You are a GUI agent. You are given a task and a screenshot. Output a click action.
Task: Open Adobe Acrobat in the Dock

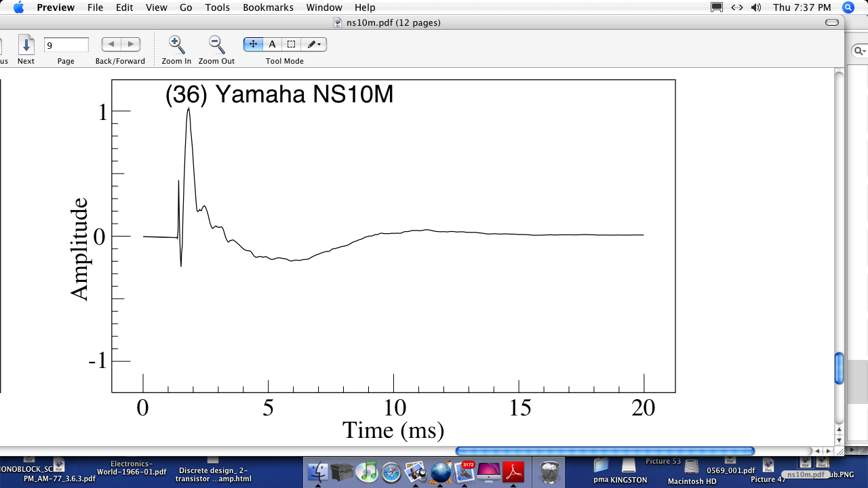point(513,471)
